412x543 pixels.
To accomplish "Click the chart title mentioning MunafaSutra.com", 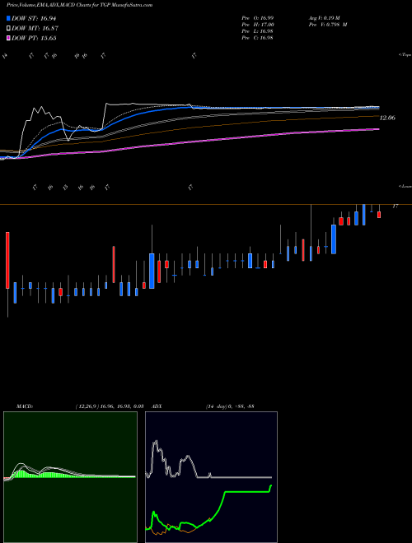I will [79, 5].
